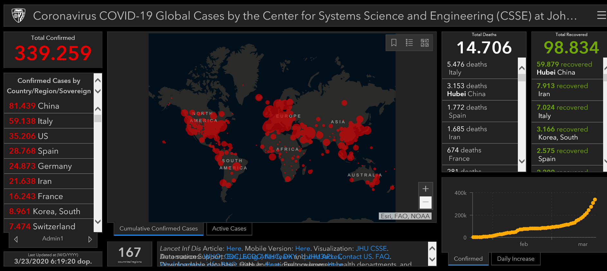
Task: Select France with 16.243 cases
Action: [x=49, y=196]
